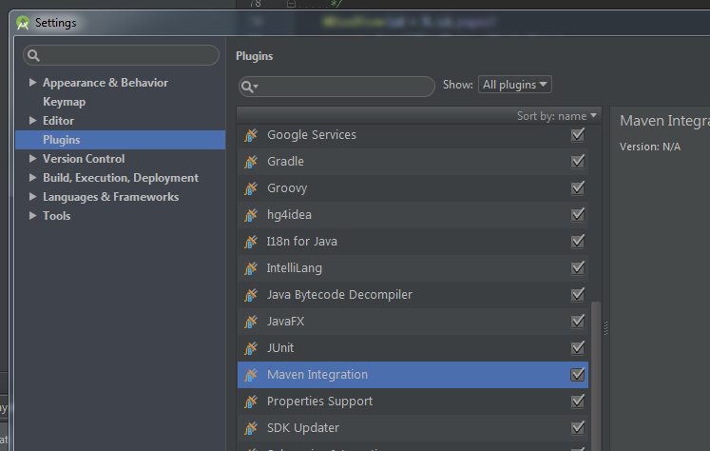Click the I18n for Java plugin icon

point(251,242)
